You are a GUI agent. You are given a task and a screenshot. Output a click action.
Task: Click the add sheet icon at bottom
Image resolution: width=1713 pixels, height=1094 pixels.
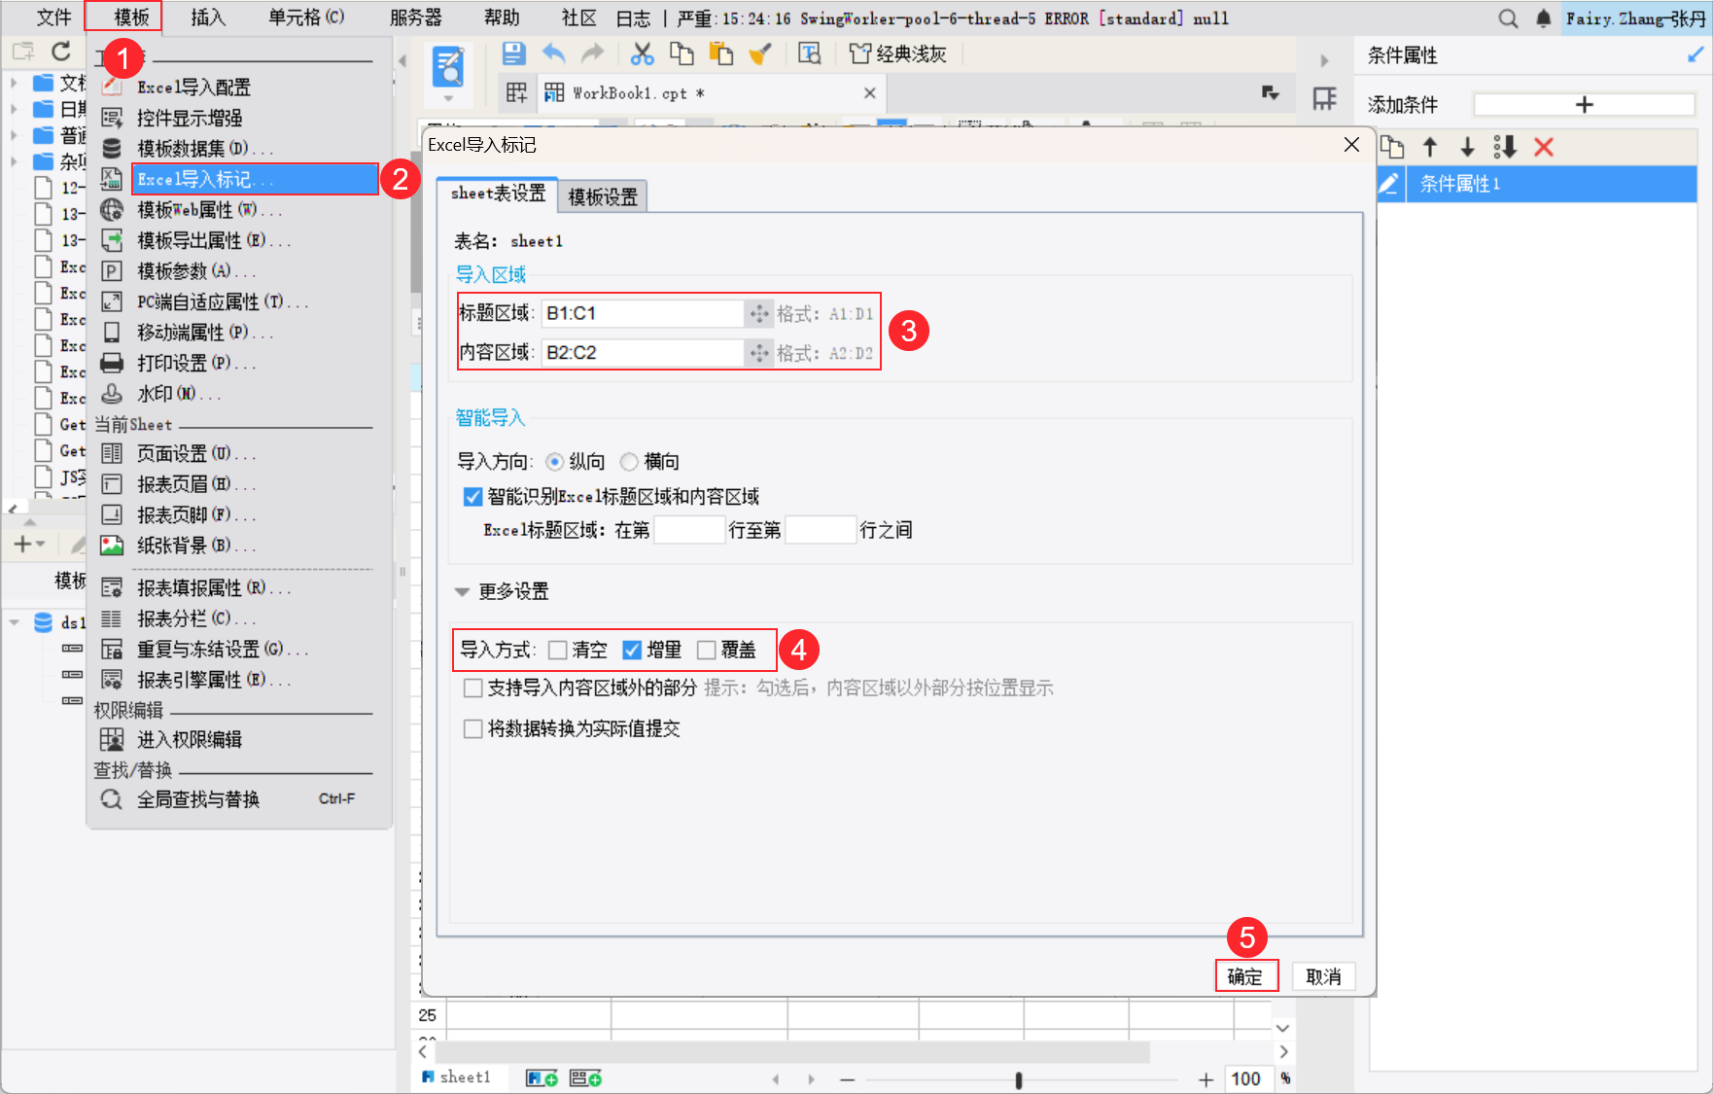pyautogui.click(x=542, y=1077)
